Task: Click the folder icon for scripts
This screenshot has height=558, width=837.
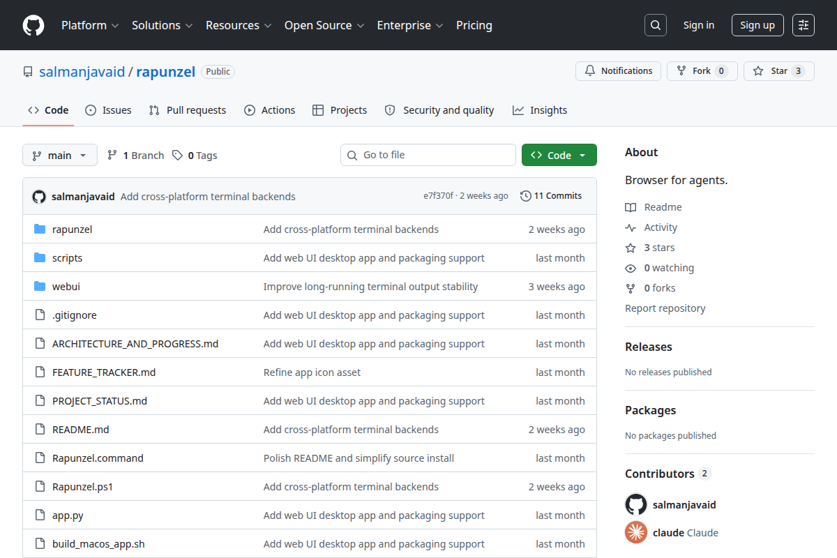Action: coord(40,258)
